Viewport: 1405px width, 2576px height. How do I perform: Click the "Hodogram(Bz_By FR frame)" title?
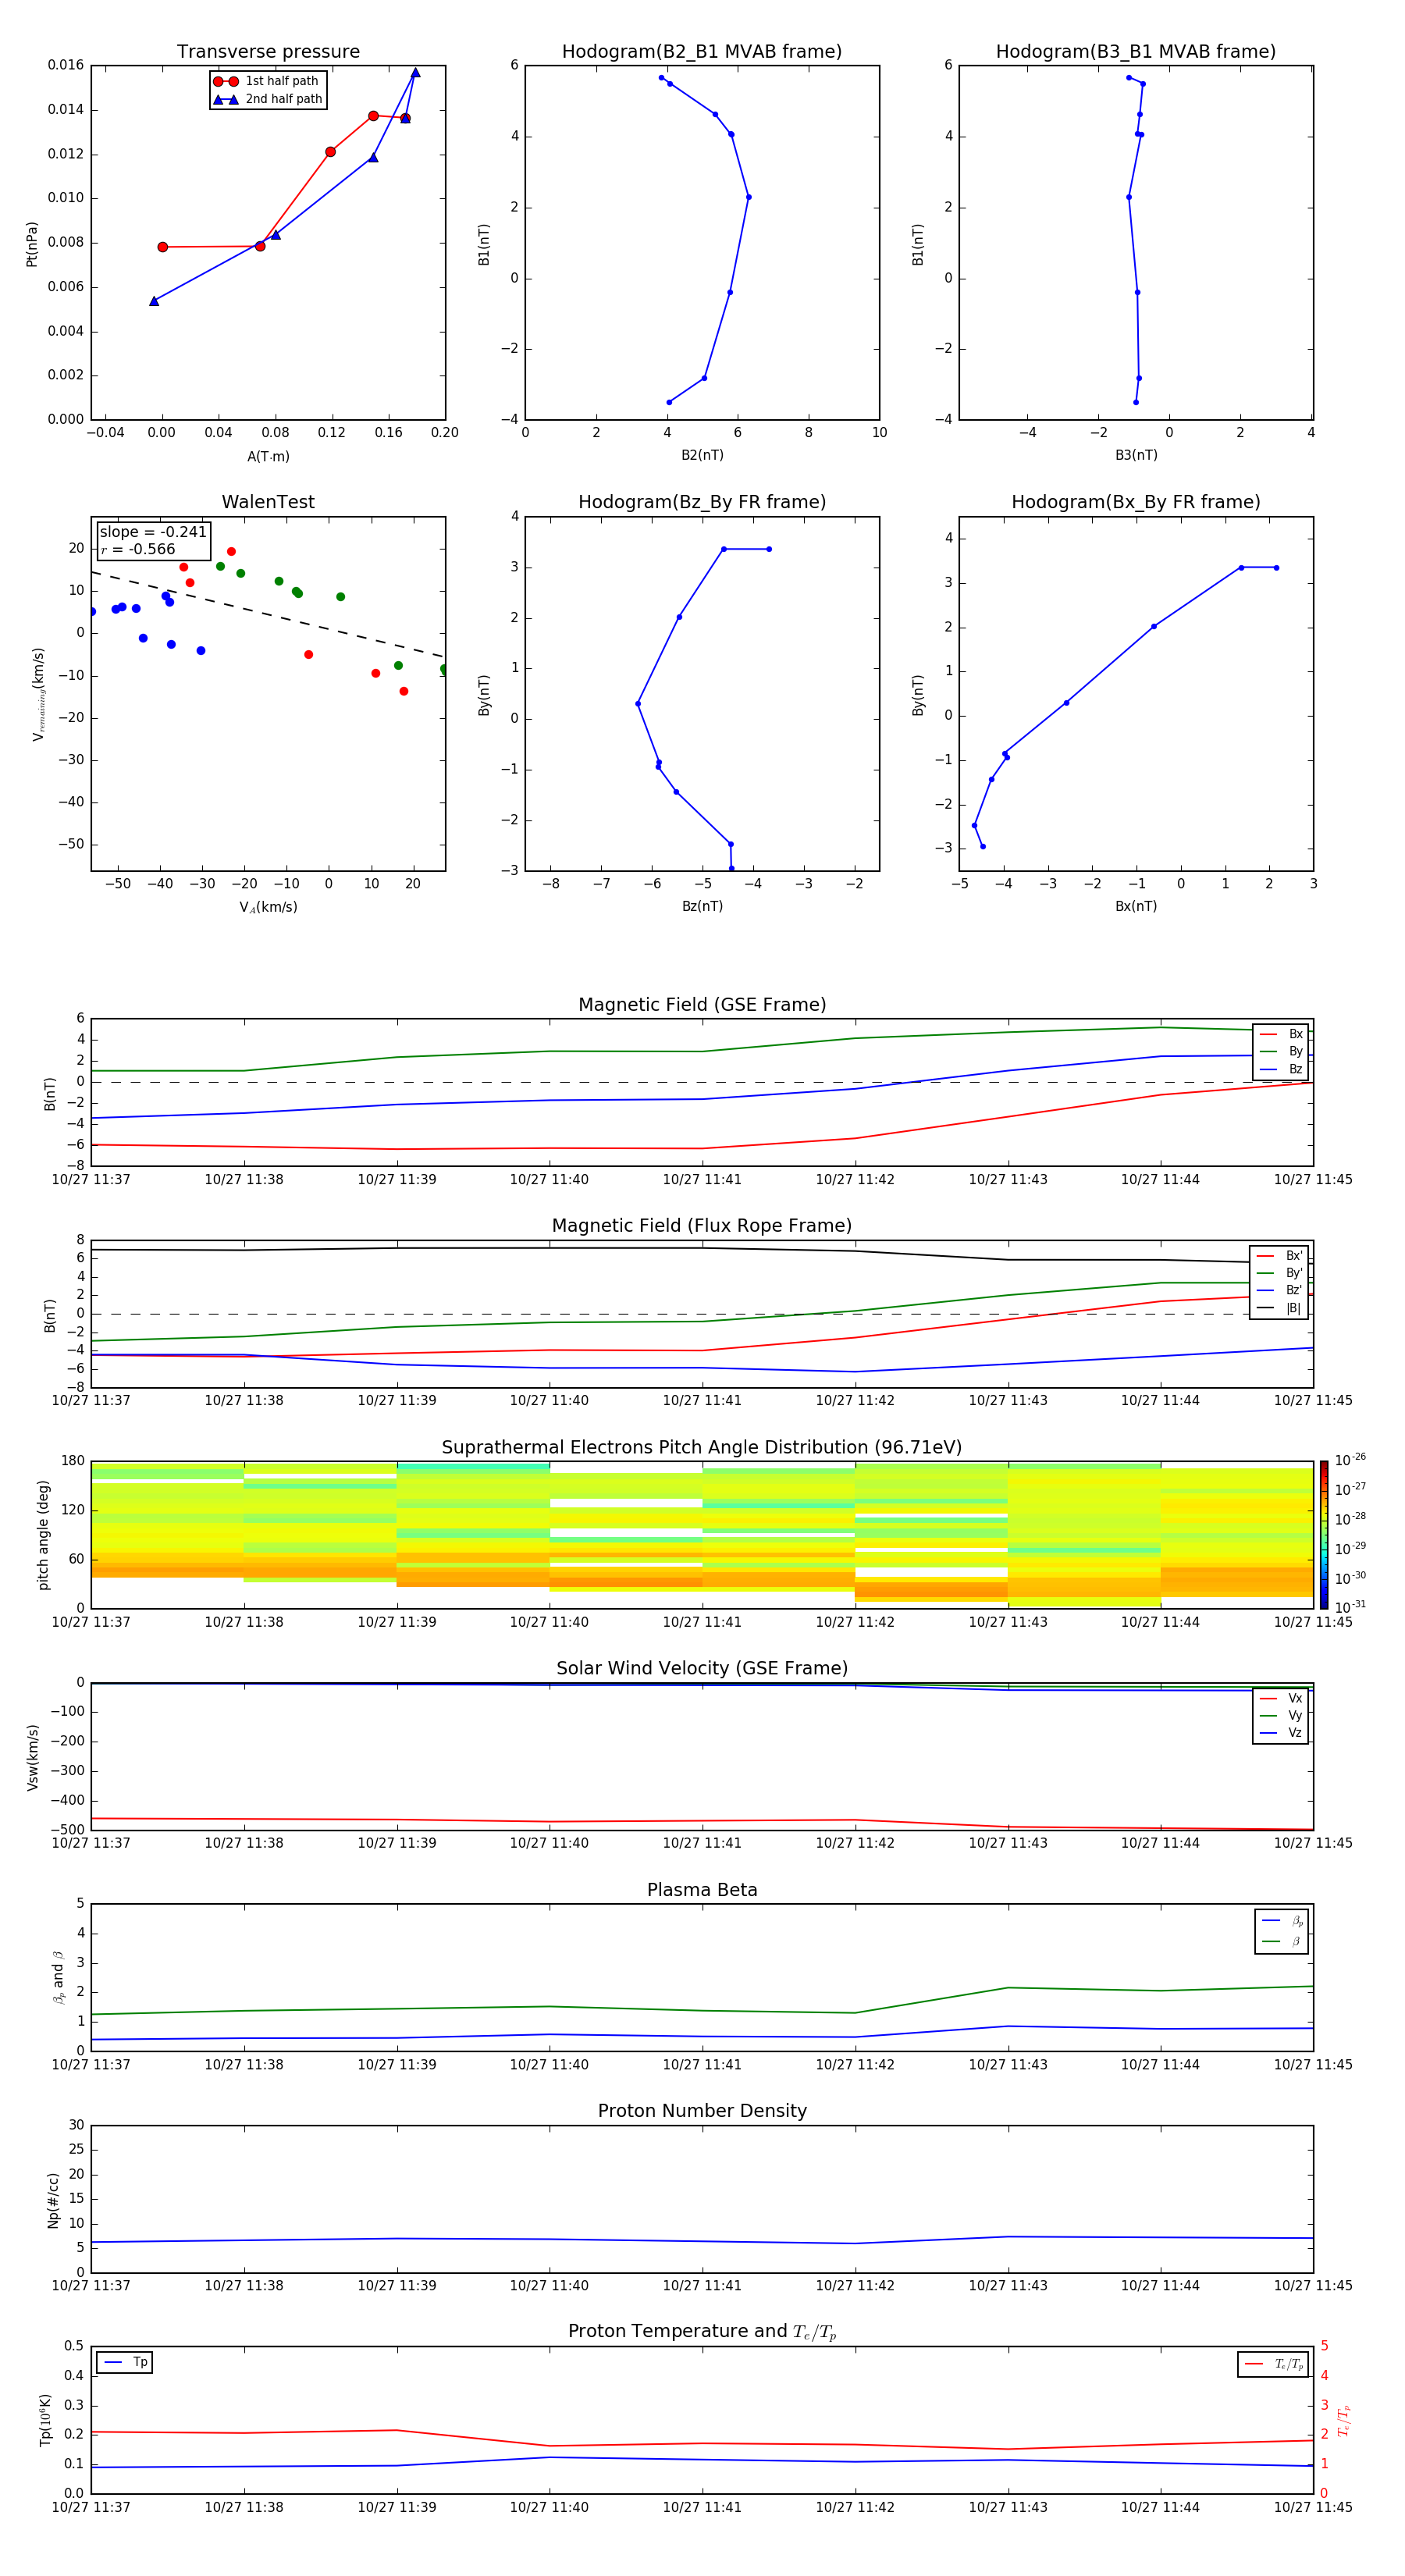[702, 502]
